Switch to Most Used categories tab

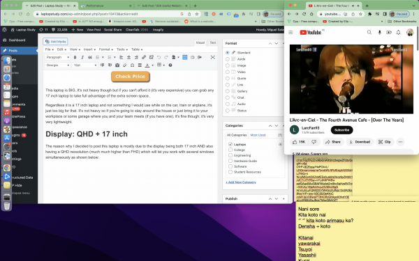(258, 135)
